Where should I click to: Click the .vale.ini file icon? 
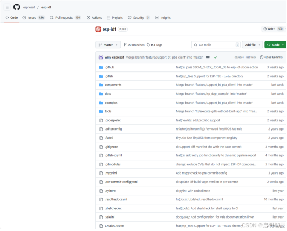[101, 217]
